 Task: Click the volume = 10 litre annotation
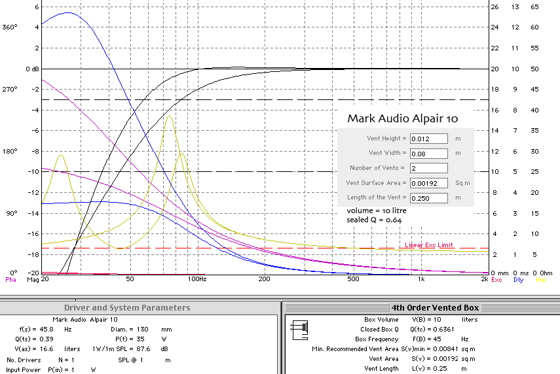tap(377, 211)
